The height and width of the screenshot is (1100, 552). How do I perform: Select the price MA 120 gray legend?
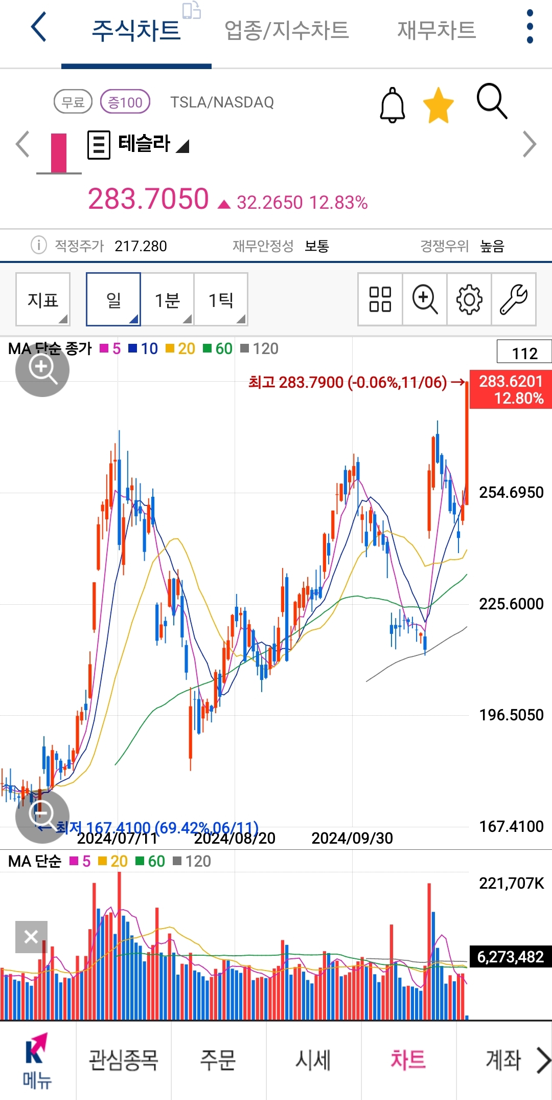(259, 348)
